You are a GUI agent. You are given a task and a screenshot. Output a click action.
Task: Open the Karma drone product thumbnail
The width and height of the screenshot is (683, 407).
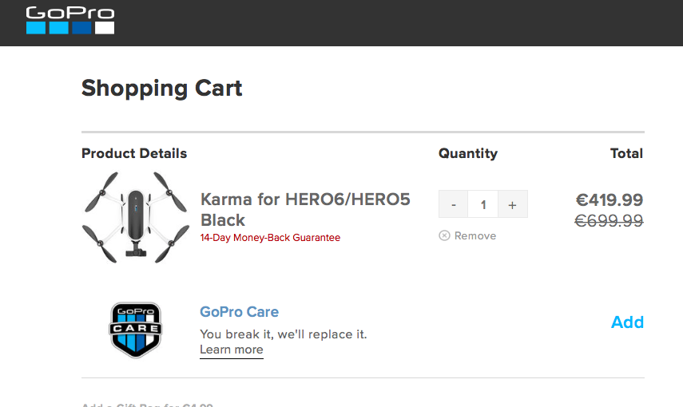coord(136,217)
